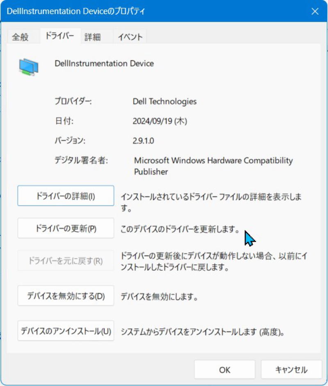Dismiss dialog with キャンセル button
The image size is (328, 386).
292,370
